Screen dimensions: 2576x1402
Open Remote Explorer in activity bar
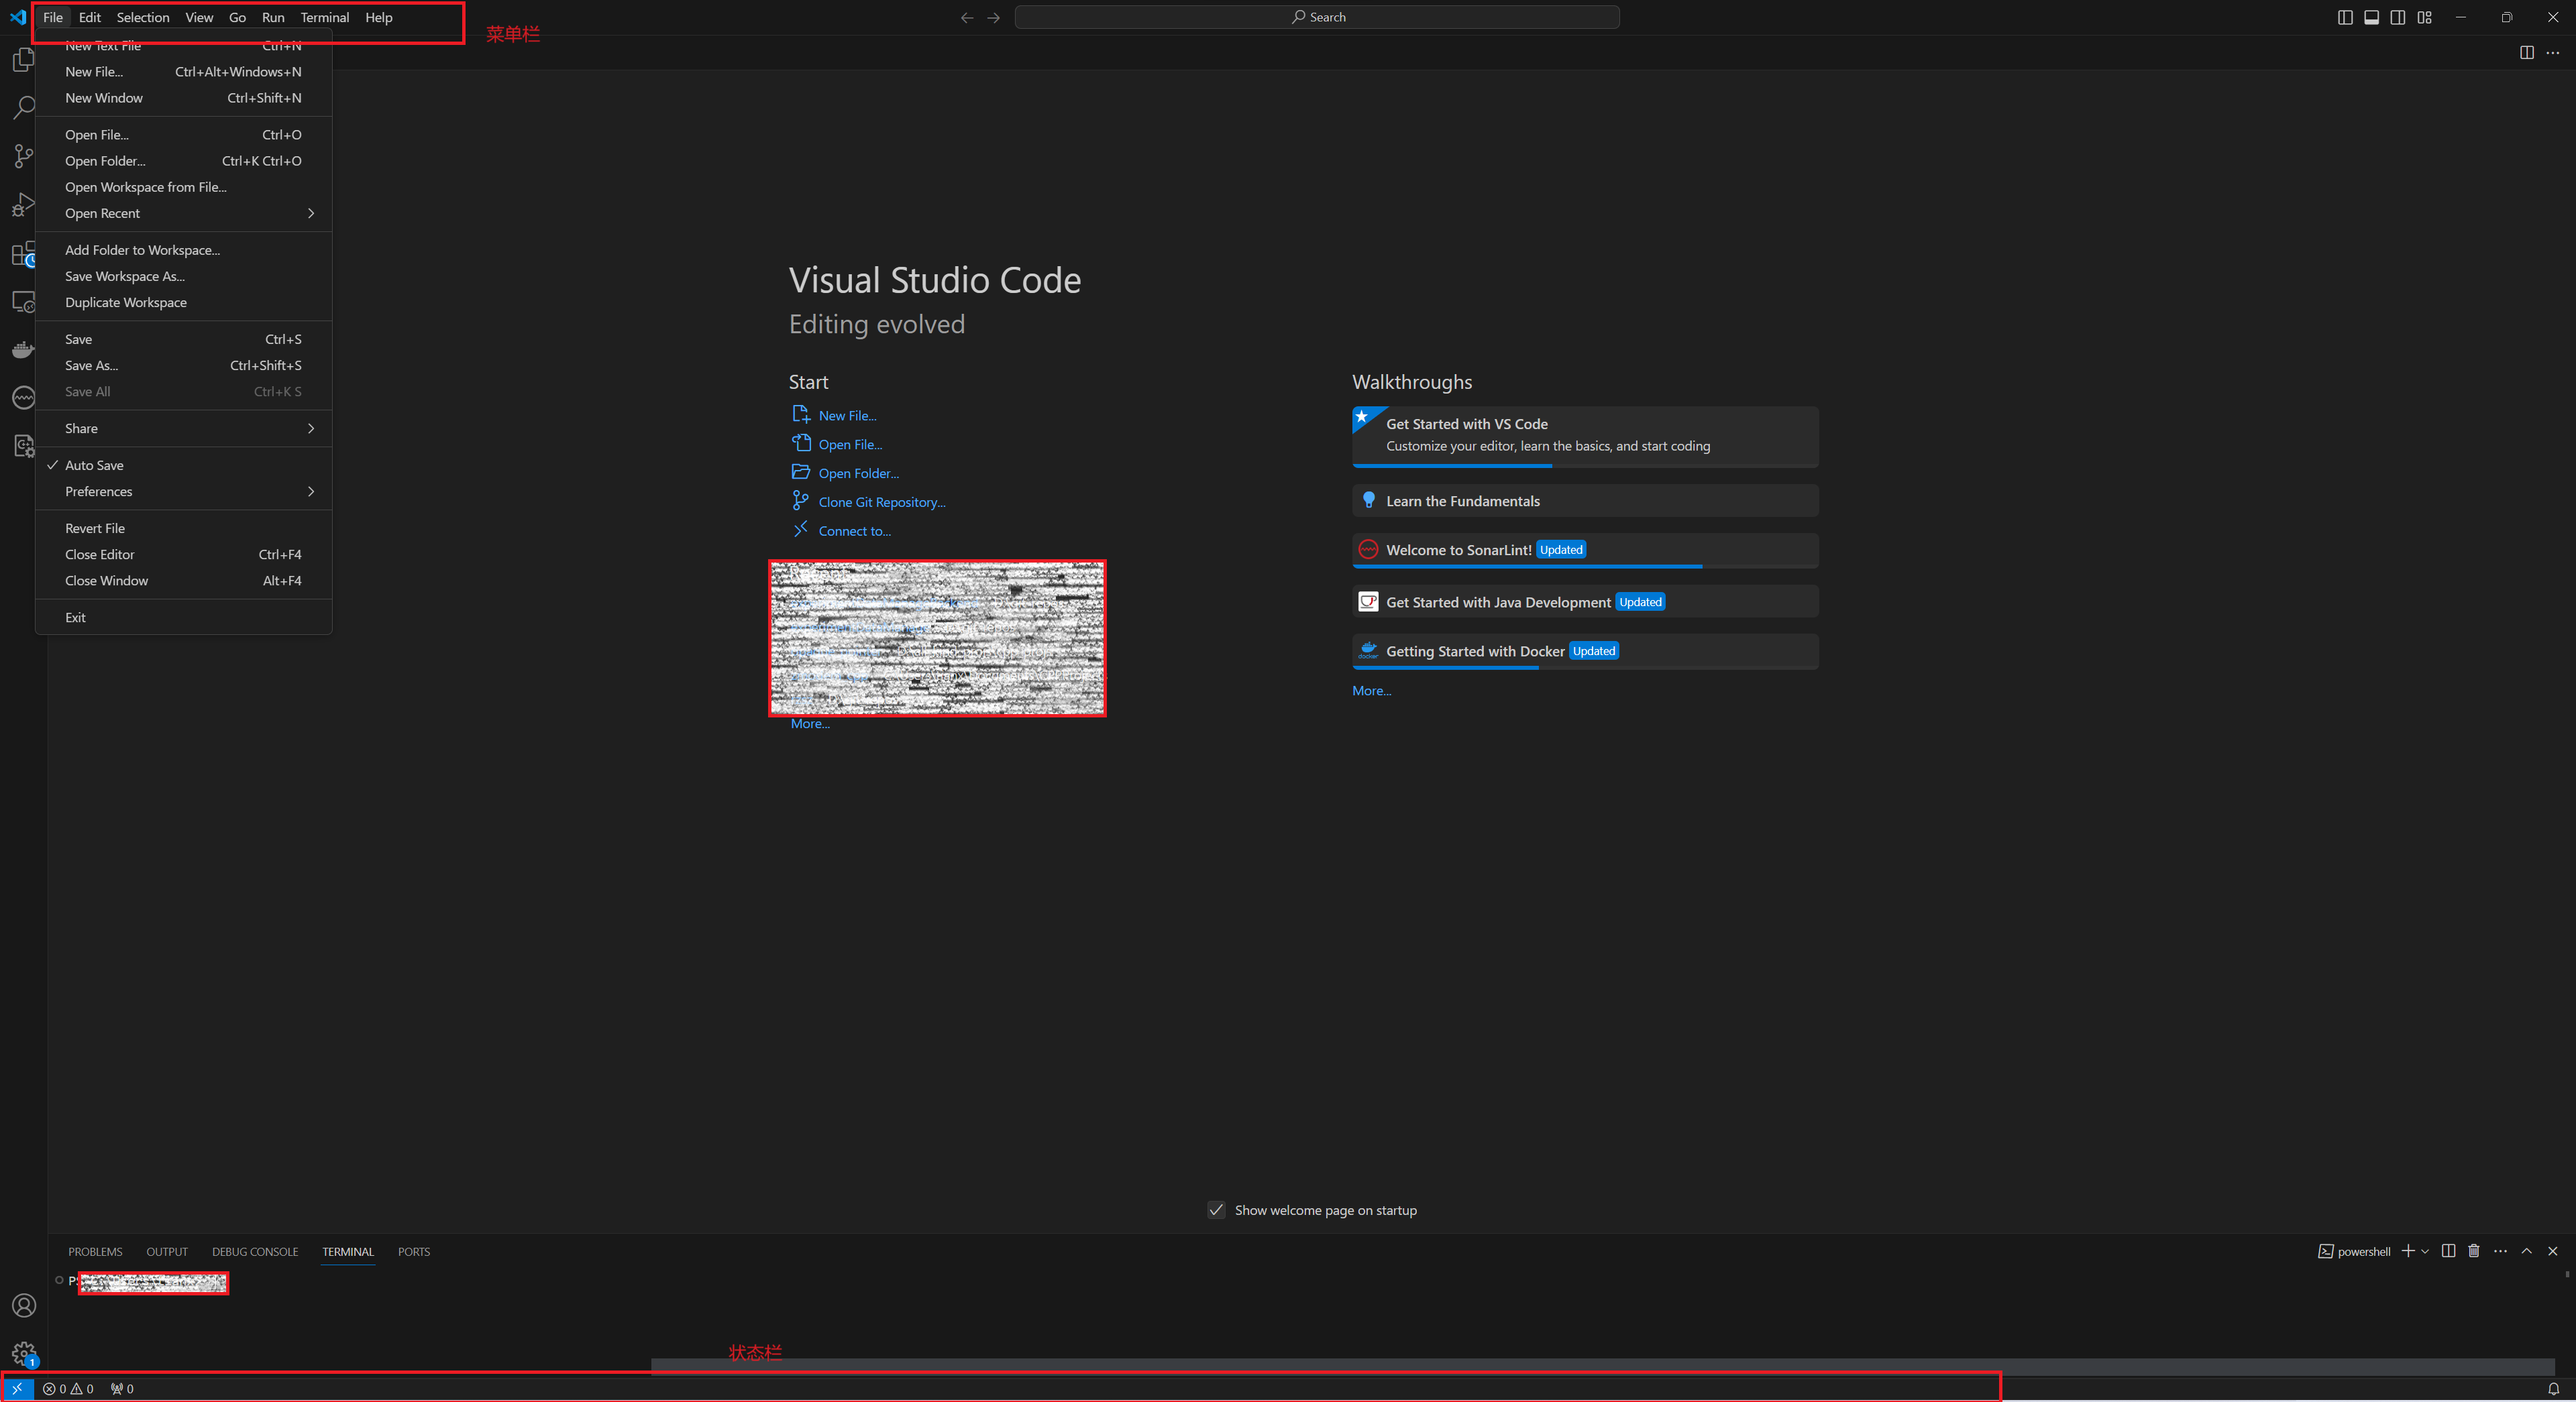23,302
